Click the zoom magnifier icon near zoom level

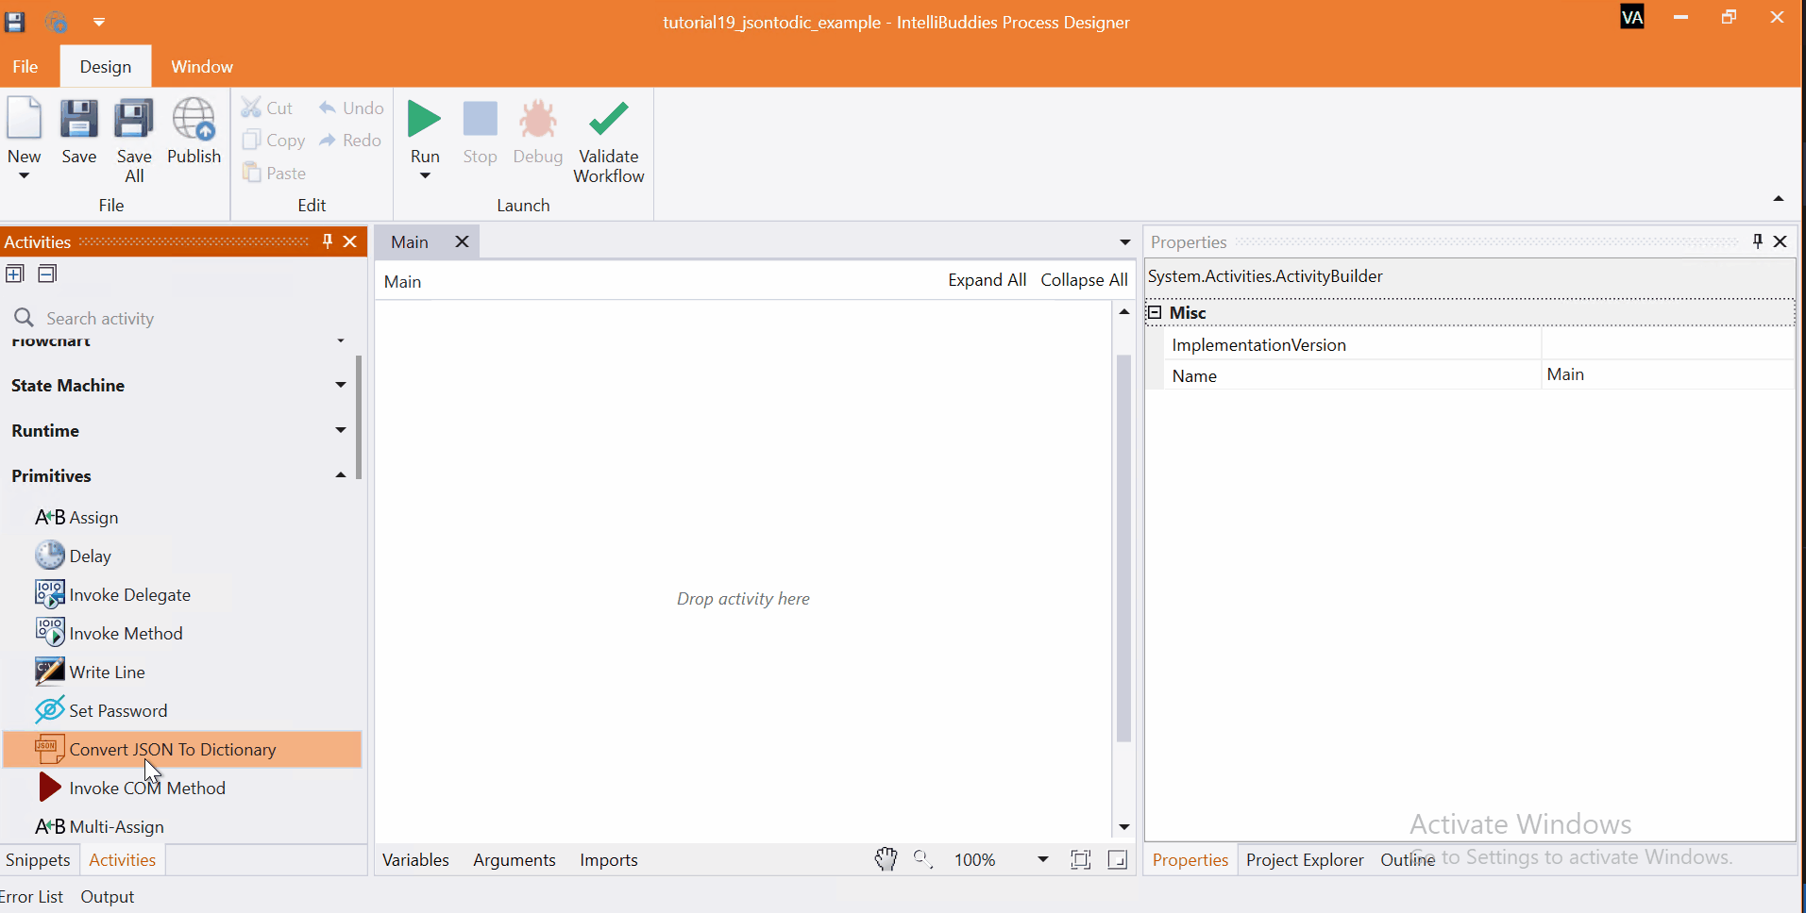(x=923, y=859)
